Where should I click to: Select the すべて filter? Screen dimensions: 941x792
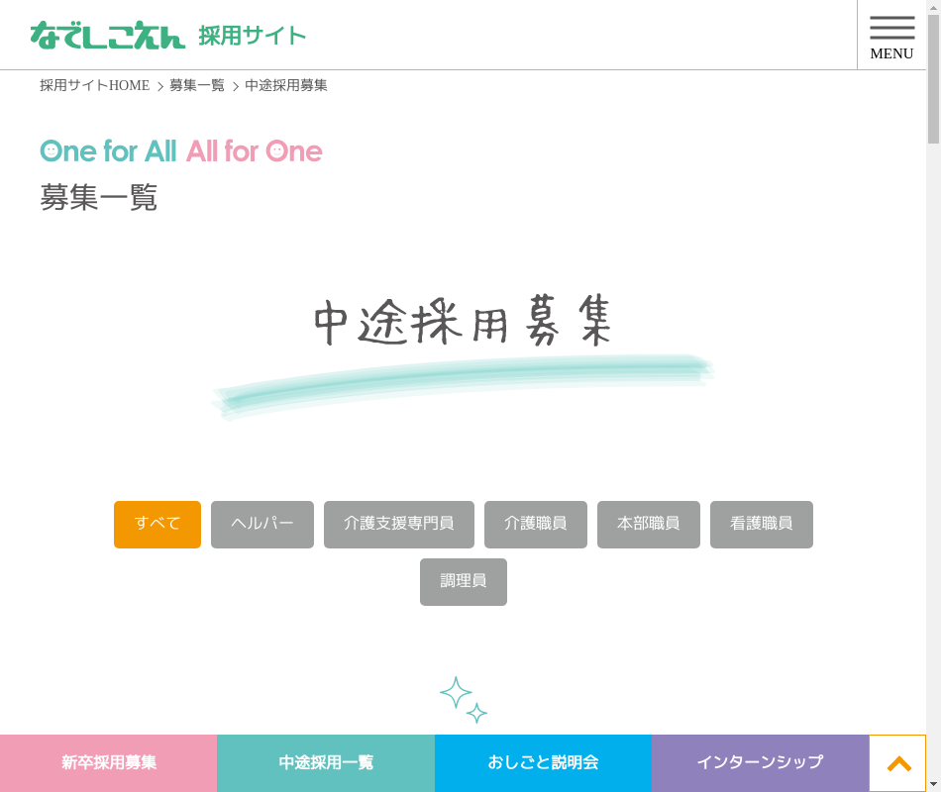(x=157, y=525)
